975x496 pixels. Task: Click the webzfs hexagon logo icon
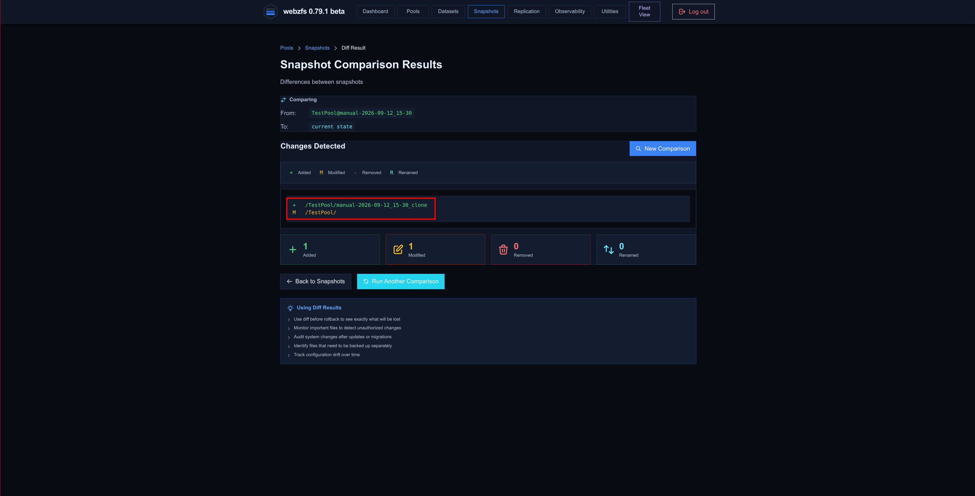(270, 12)
